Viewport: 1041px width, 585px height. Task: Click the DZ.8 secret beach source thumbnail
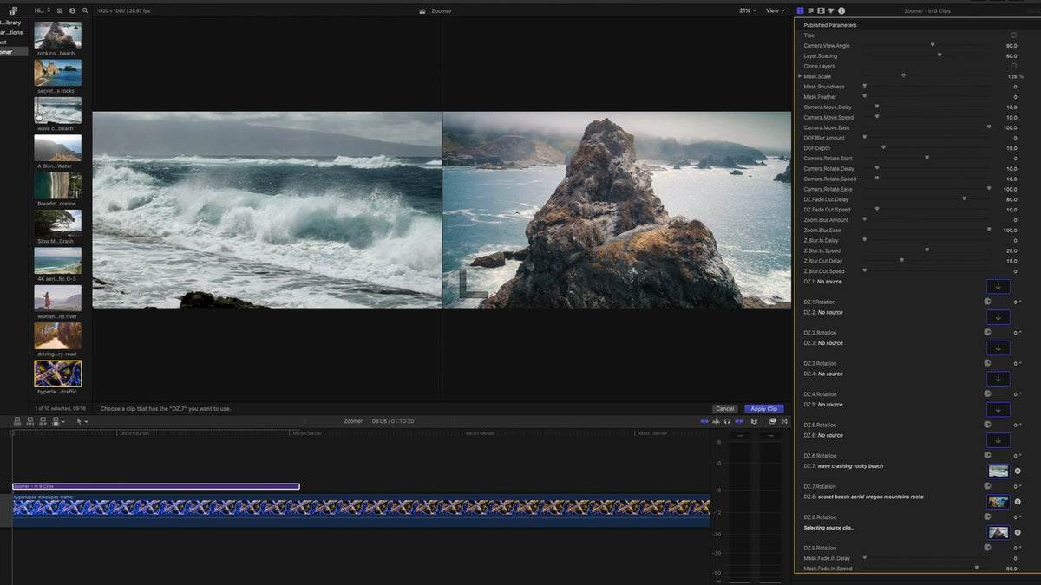998,502
